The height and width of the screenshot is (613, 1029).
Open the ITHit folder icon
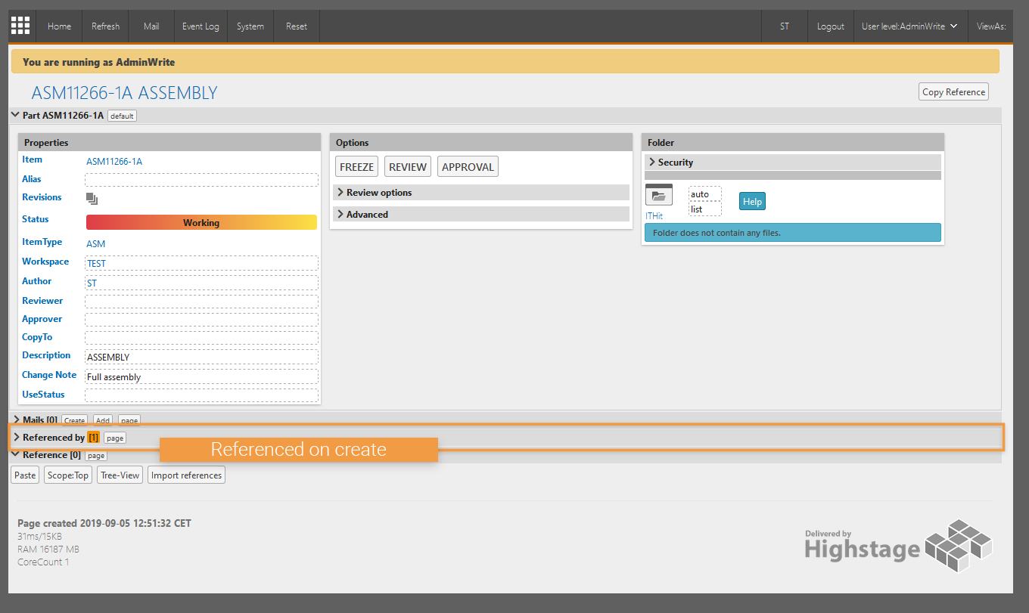(658, 195)
